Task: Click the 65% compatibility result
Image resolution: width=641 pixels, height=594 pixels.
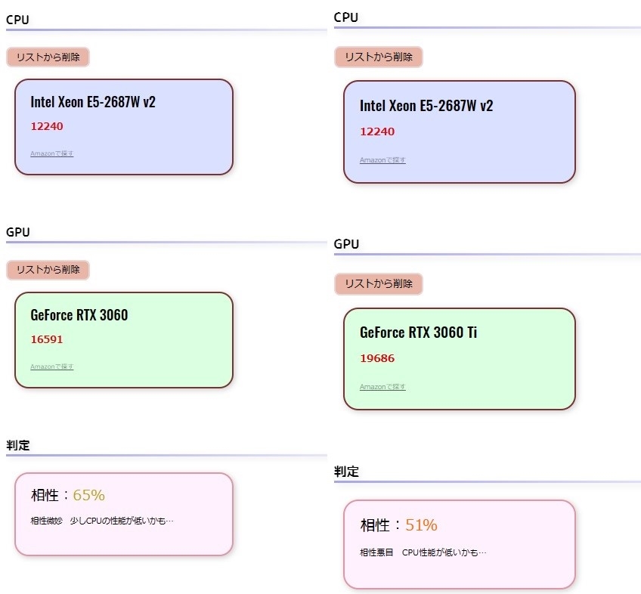Action: (x=88, y=495)
